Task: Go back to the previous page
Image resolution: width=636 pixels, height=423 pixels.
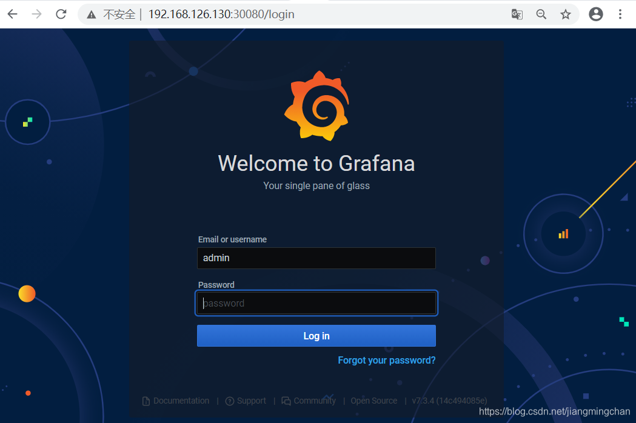Action: [13, 14]
